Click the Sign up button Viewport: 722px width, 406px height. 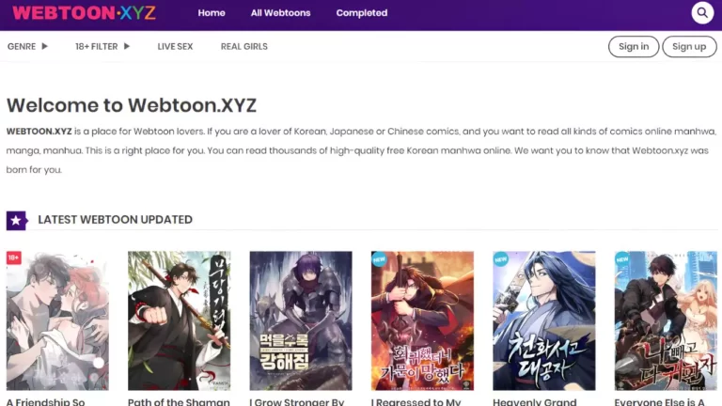tap(689, 46)
